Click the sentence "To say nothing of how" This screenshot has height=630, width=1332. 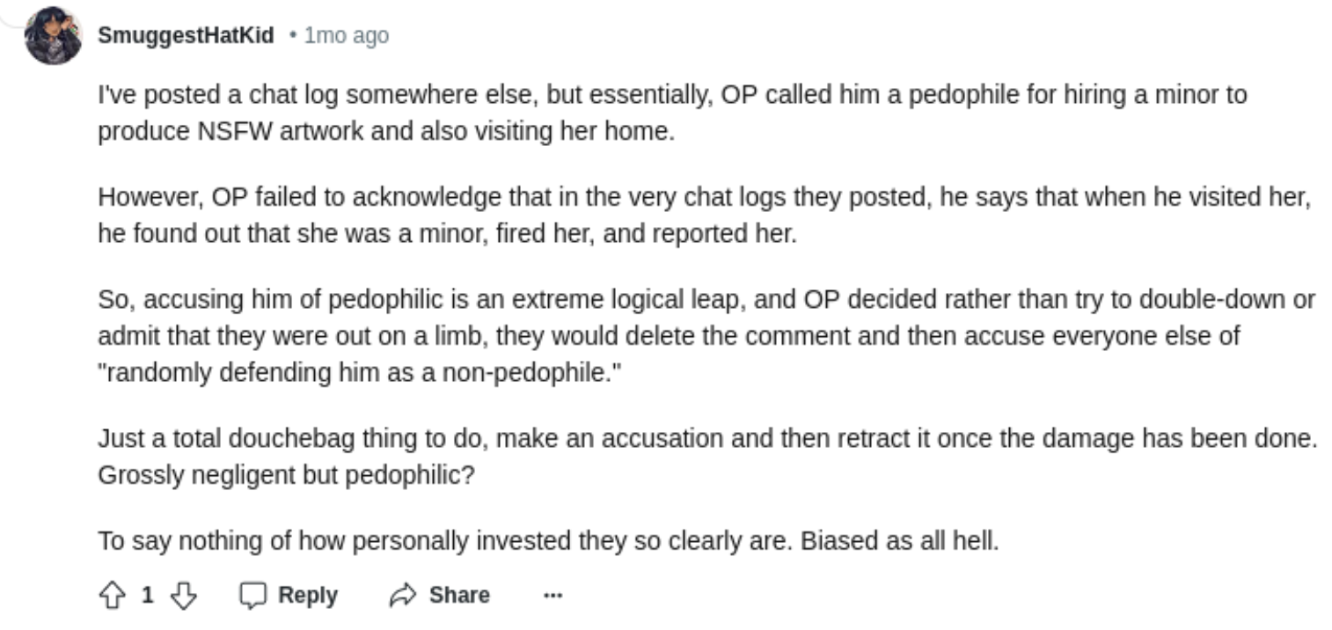[x=447, y=539]
